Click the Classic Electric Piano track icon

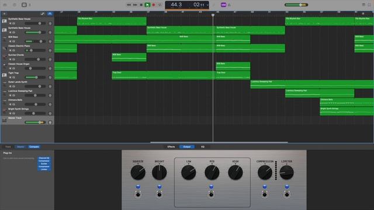point(4,48)
